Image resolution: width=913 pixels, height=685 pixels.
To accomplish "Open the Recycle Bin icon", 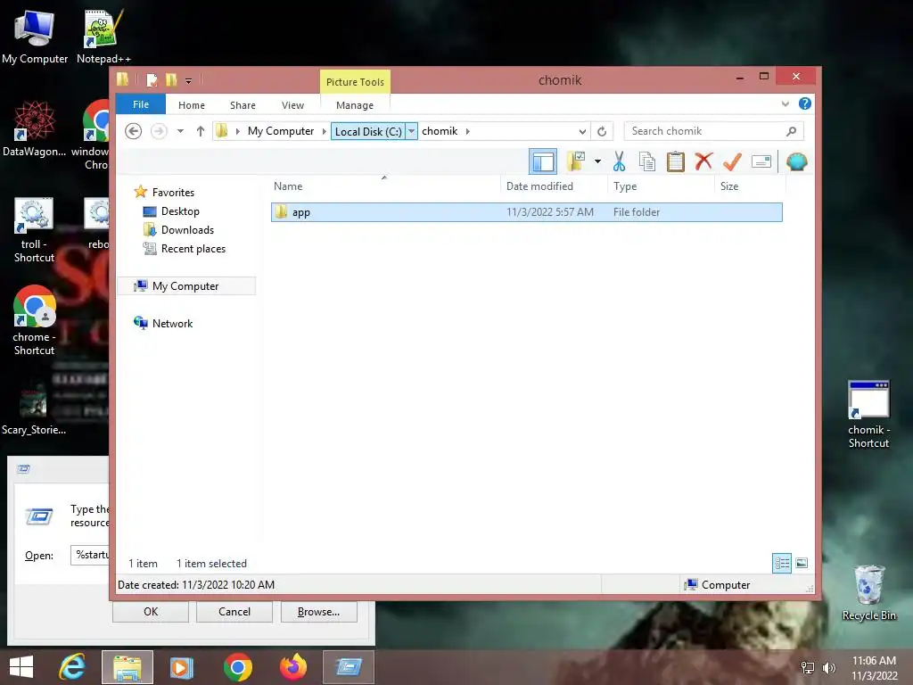I will point(868,592).
